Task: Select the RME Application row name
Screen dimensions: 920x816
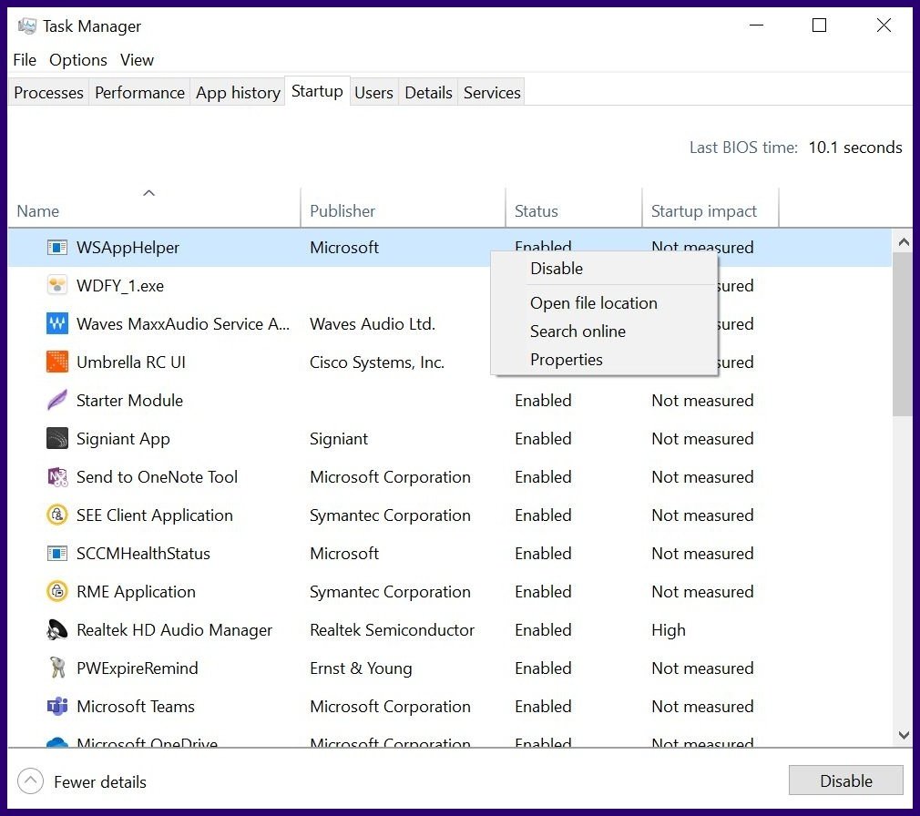Action: (x=136, y=591)
